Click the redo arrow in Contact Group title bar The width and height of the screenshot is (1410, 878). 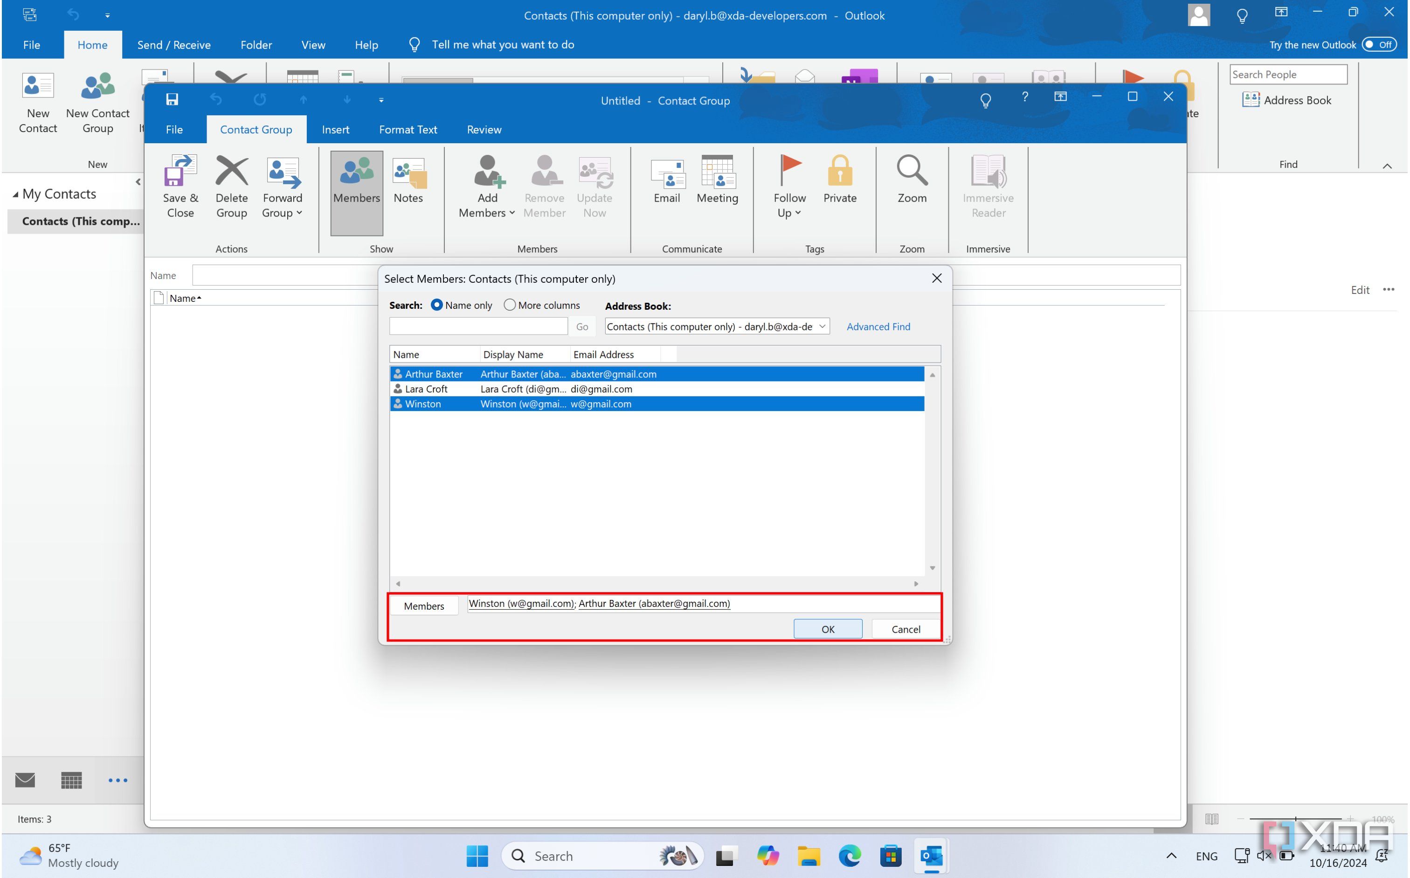(259, 100)
